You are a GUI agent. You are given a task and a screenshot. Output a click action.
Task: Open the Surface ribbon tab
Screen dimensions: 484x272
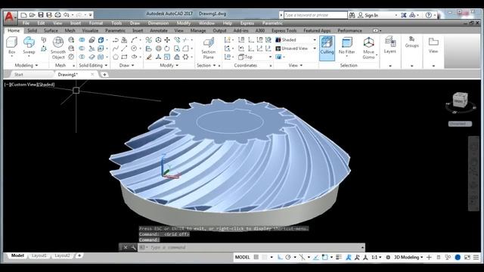coord(51,30)
